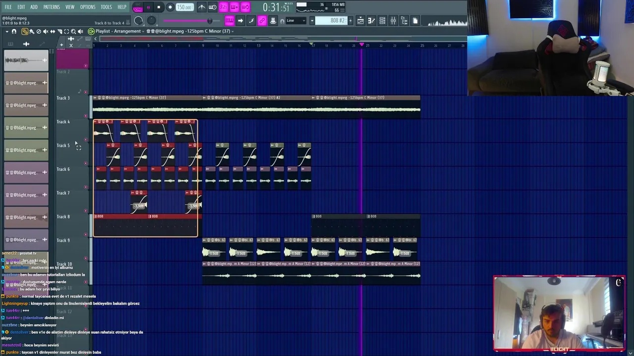
Task: Open playlist options menu arrow
Action: pos(7,32)
